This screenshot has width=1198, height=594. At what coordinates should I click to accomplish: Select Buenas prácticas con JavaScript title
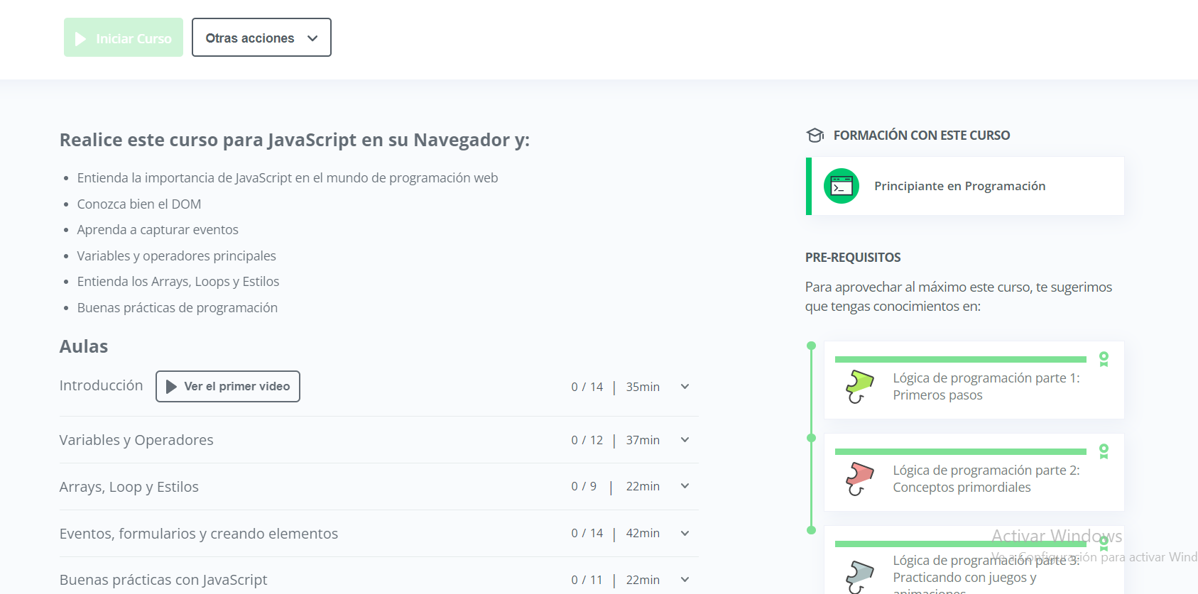163,580
